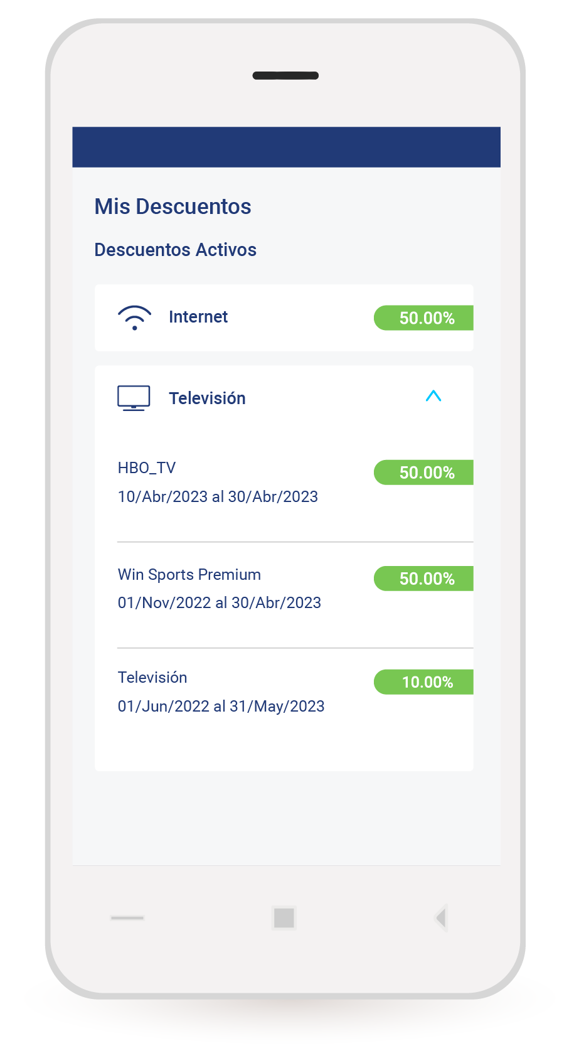Screen dimensions: 579x1063
Task: Select the HBO_TV discount entry
Action: coord(295,482)
